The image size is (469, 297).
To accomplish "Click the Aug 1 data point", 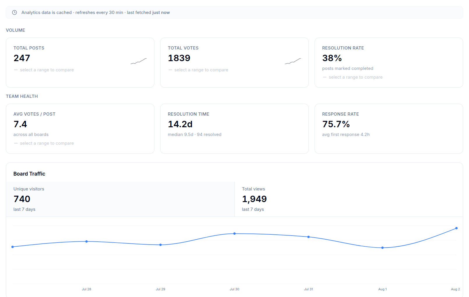I will [x=382, y=248].
